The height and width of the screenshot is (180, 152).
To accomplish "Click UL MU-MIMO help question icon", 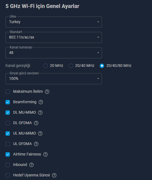I will tap(40, 133).
